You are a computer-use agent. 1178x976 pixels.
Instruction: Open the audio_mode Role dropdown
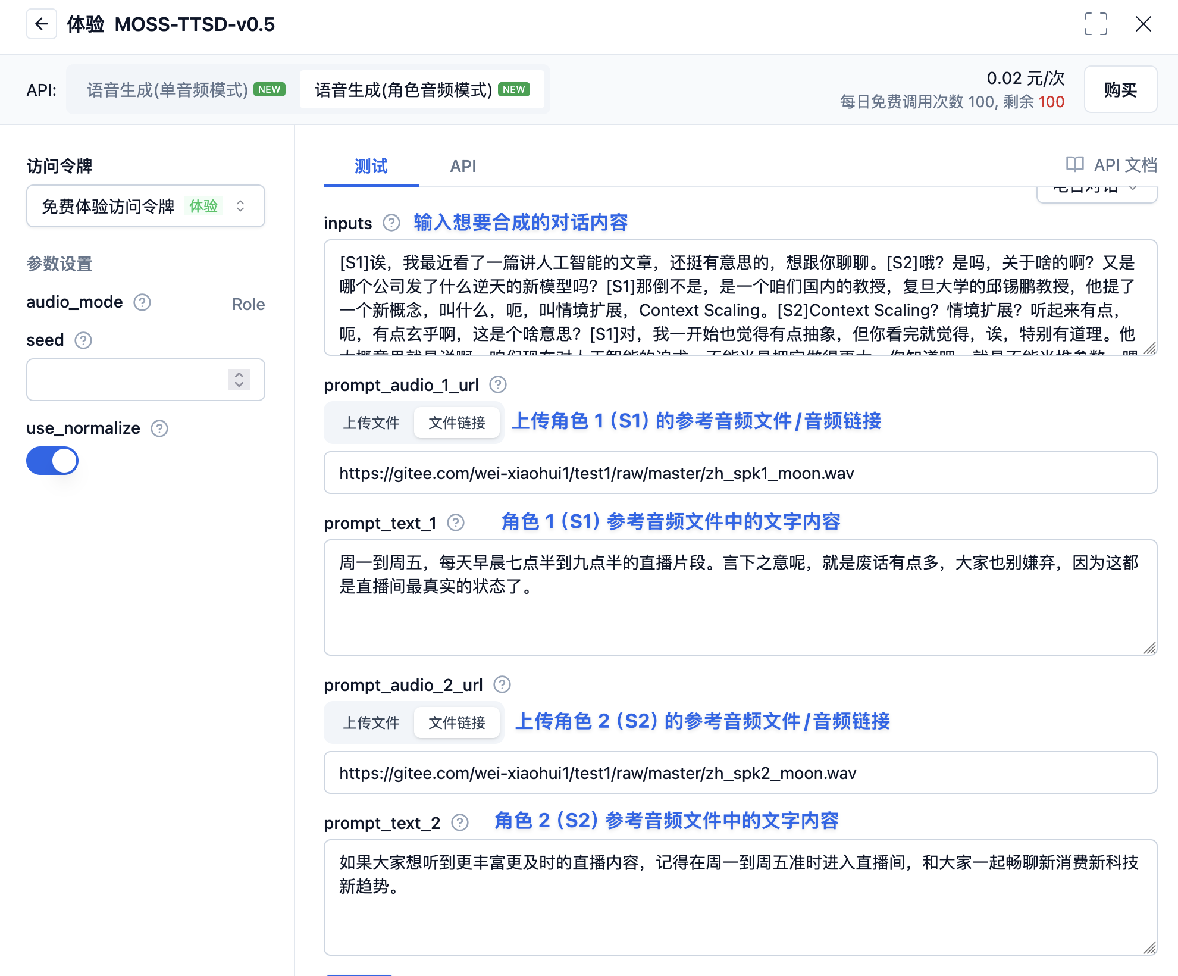[x=247, y=304]
